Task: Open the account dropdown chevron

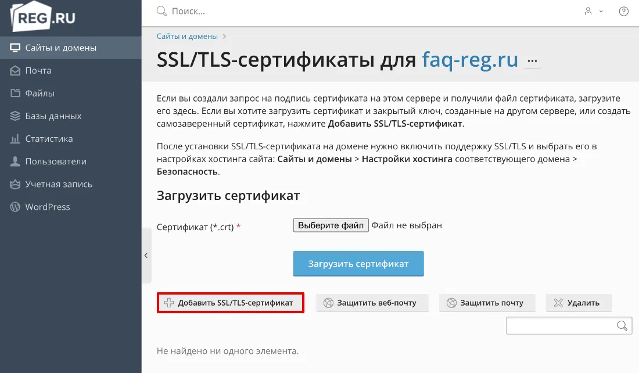Action: point(601,12)
